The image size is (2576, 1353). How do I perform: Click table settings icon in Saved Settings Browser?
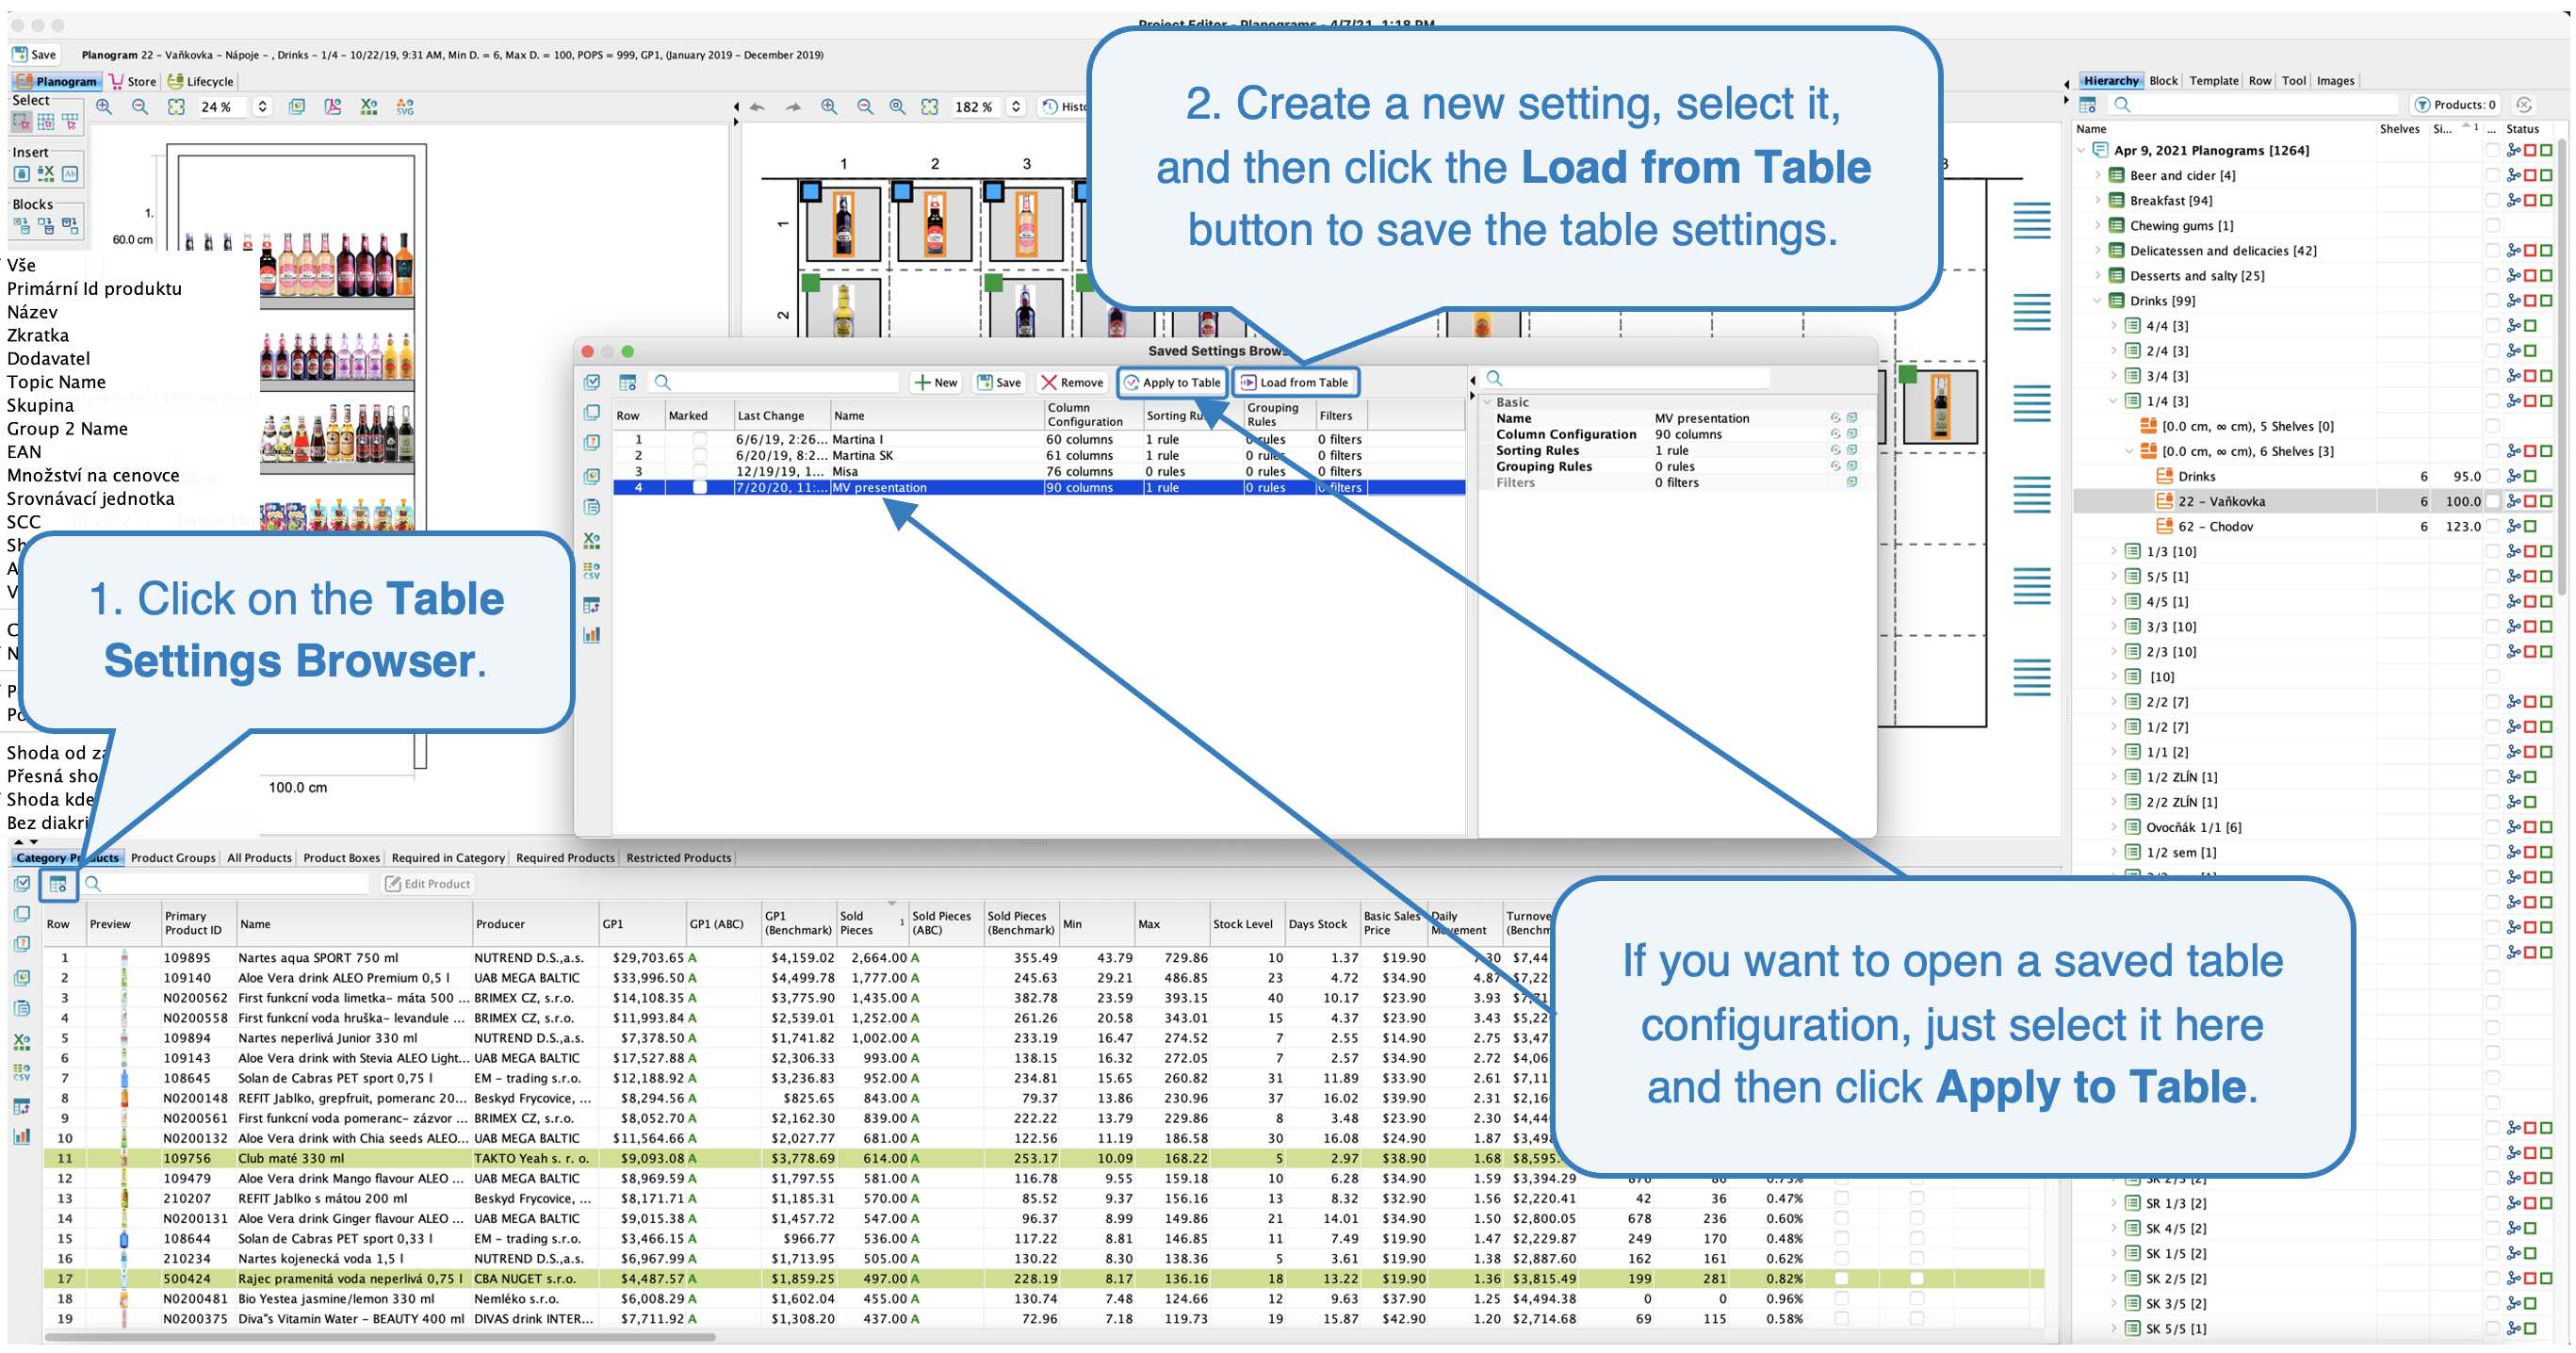coord(627,382)
